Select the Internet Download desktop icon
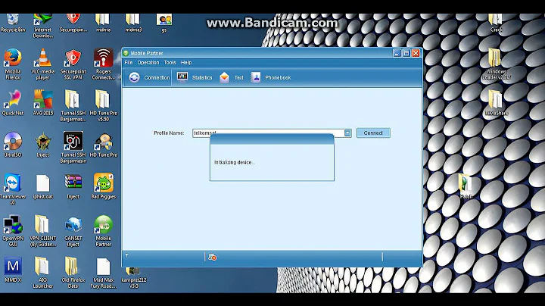 pos(42,26)
